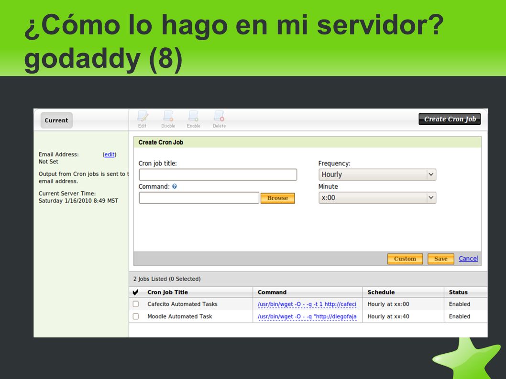Focus the Command input field
The height and width of the screenshot is (379, 506).
click(x=199, y=198)
